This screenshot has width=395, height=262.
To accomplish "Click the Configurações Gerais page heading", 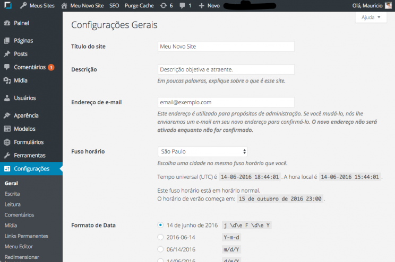I will point(114,25).
